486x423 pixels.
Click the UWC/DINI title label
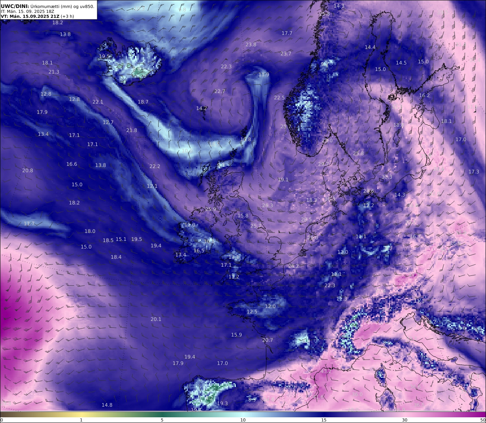coord(15,6)
